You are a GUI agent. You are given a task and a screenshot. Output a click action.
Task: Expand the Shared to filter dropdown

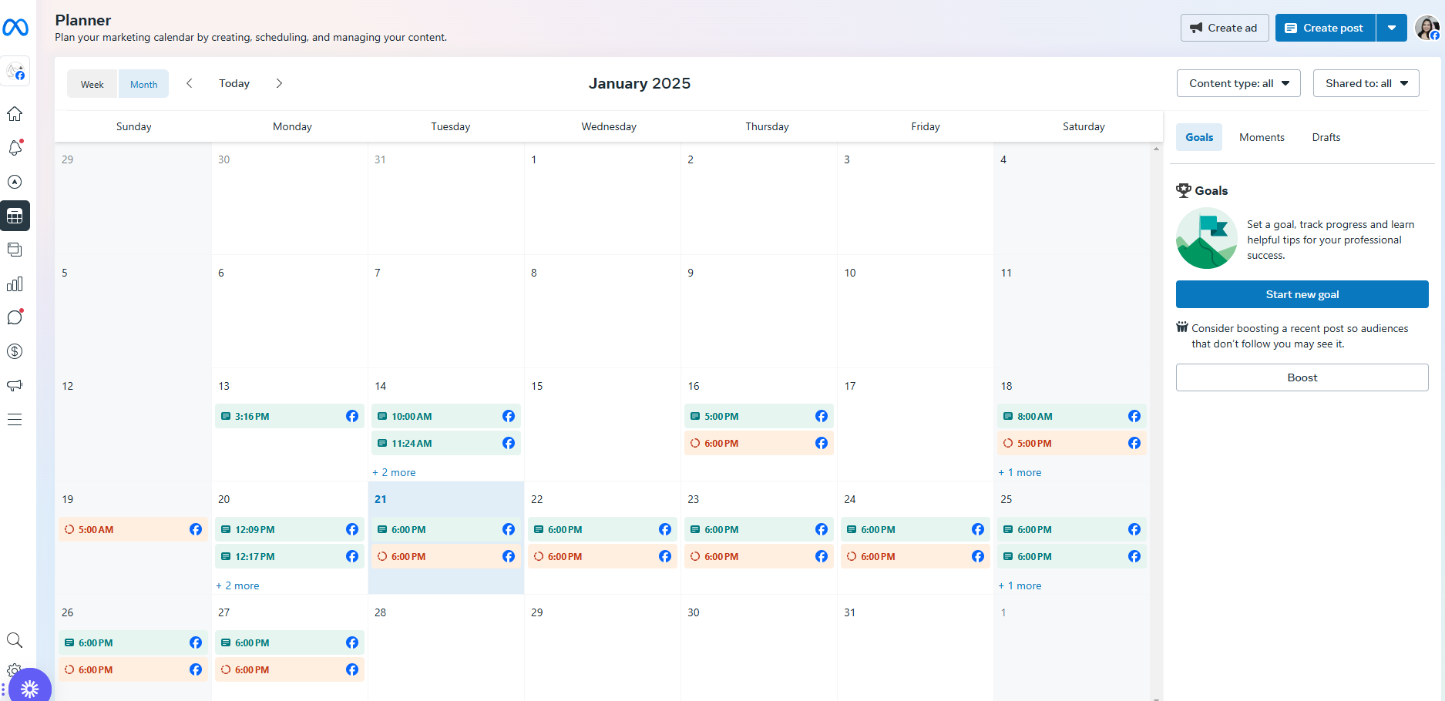(x=1366, y=83)
